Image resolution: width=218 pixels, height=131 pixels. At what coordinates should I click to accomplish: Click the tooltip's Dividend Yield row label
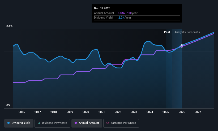coord(103,18)
